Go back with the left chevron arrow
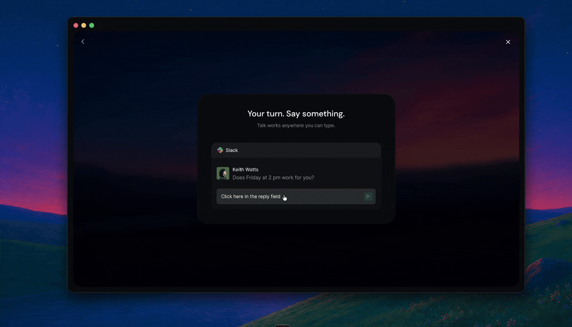Screen dimensions: 572x327 [x=83, y=42]
